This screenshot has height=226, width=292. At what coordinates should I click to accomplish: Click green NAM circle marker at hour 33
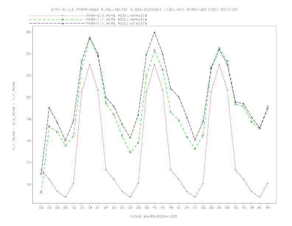click(x=130, y=153)
